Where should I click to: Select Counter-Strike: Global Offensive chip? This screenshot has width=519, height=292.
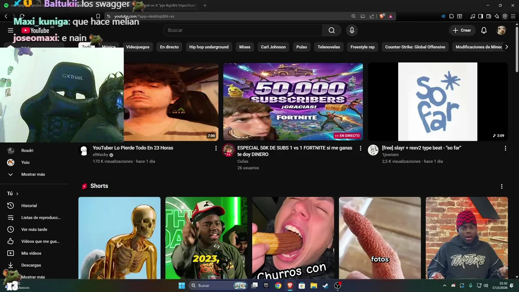415,47
